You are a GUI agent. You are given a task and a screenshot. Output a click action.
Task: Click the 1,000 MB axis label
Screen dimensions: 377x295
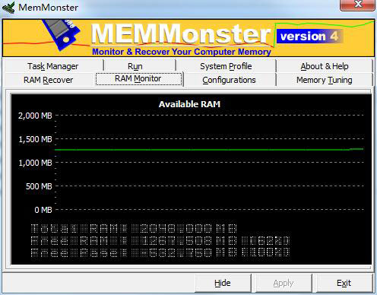(35, 163)
